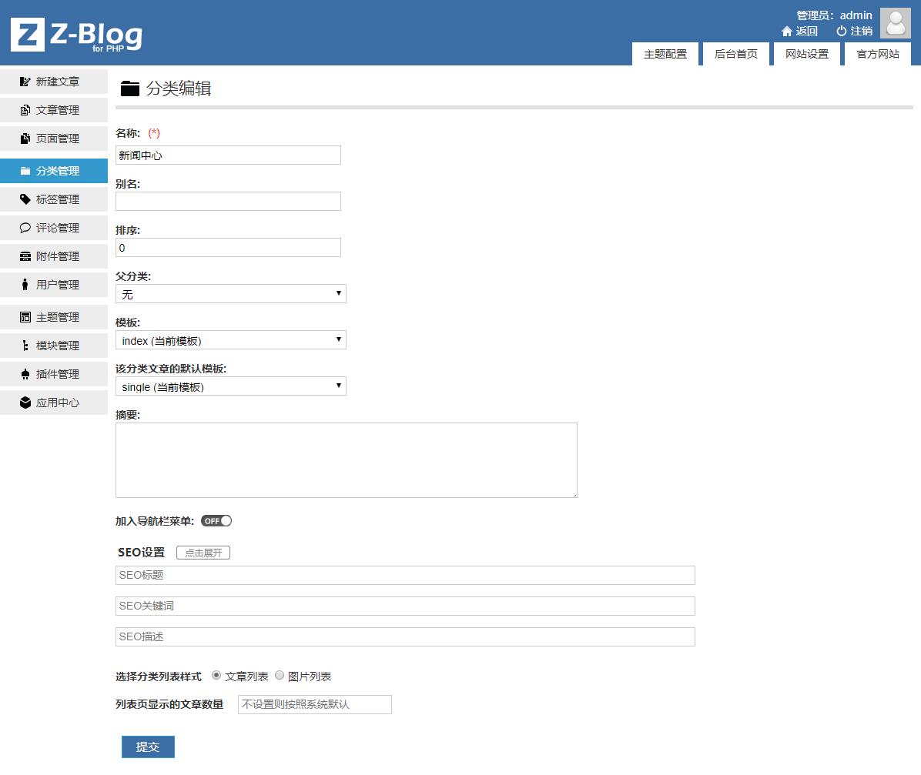This screenshot has width=921, height=775.
Task: Click the application center cube icon
Action: [x=25, y=403]
